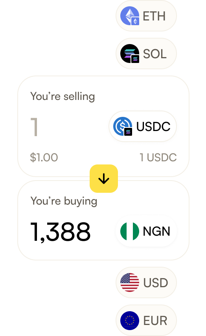
Task: Select the ETH token chip
Action: pos(146,16)
